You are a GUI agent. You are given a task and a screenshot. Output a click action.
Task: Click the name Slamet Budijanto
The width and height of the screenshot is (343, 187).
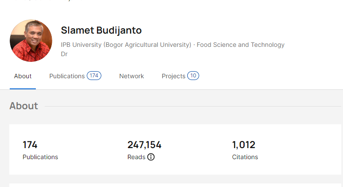click(x=101, y=31)
